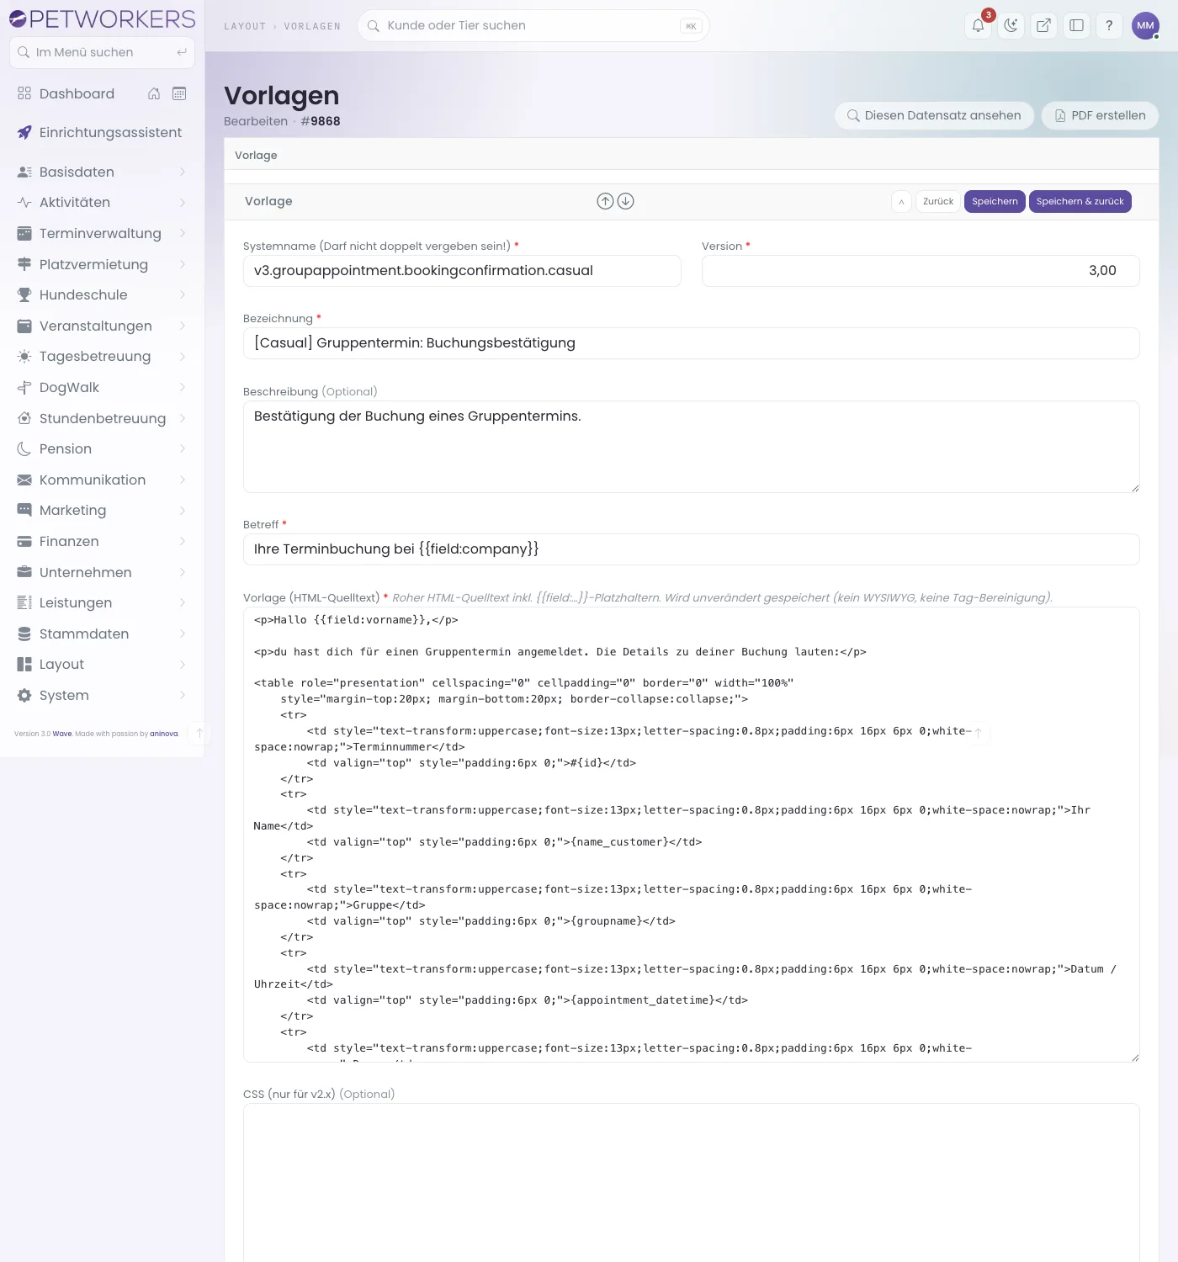1178x1262 pixels.
Task: Expand the Finanzen menu
Action: [x=102, y=541]
